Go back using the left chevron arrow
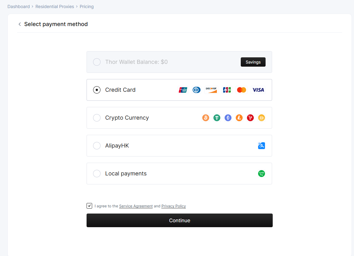 click(x=20, y=24)
